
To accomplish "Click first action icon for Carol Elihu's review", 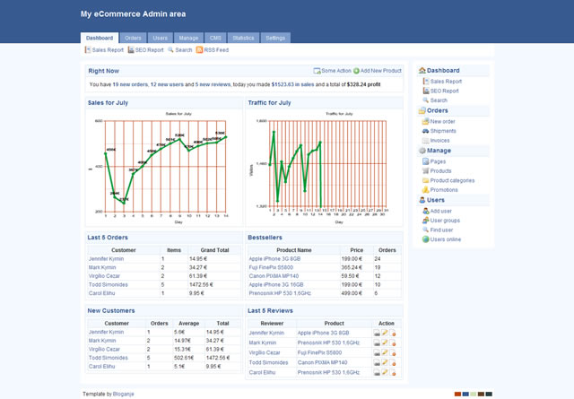I will (377, 373).
